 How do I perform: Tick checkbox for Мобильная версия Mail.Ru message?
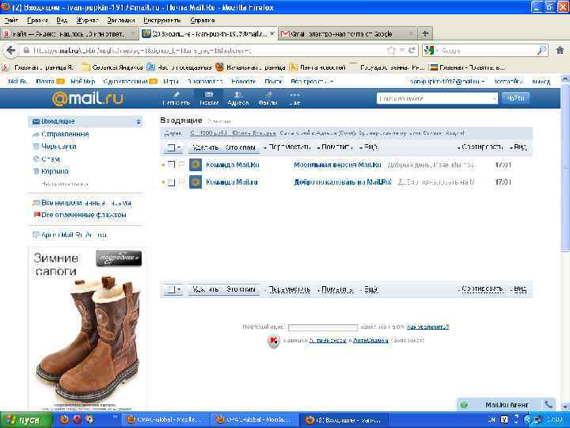point(171,165)
